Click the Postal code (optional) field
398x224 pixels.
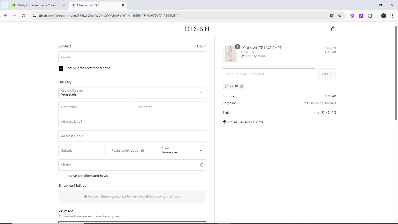132,150
